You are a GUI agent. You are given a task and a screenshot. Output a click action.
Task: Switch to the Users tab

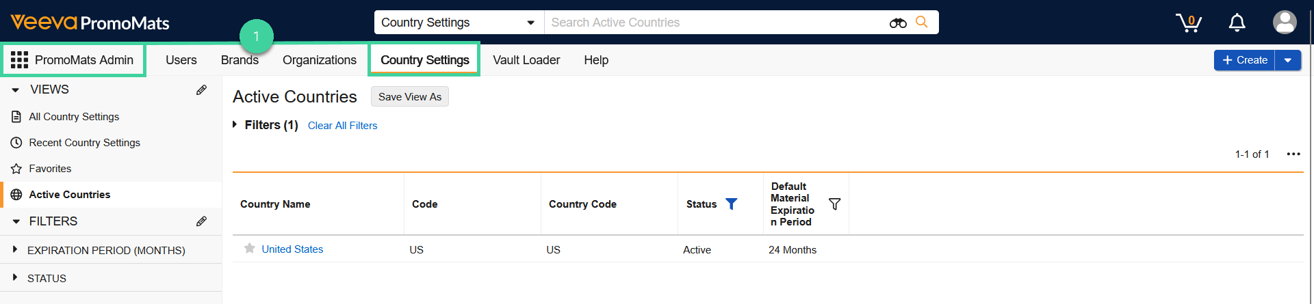click(x=181, y=60)
